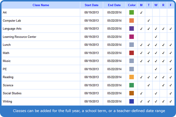The height and width of the screenshot is (117, 176).
Task: Toggle Wednesday checkmark for Learning Resource Center
Action: tap(156, 37)
